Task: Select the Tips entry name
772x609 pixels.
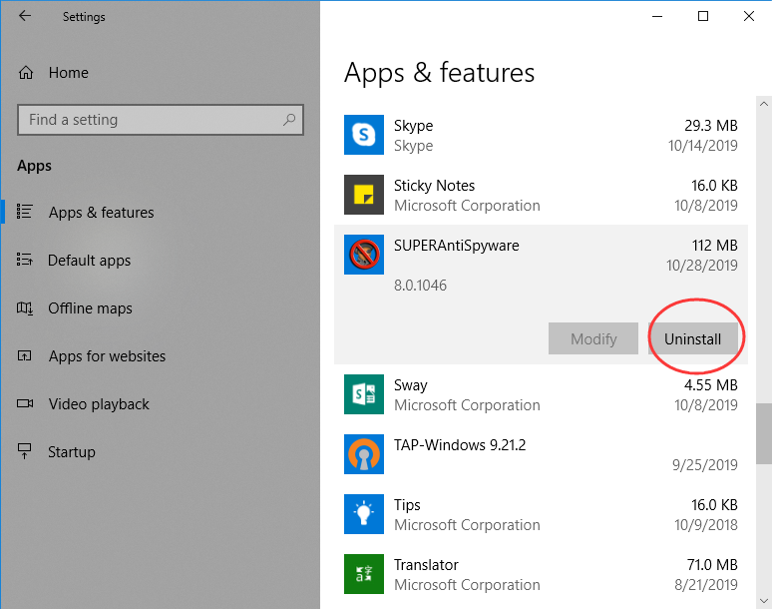Action: tap(407, 505)
